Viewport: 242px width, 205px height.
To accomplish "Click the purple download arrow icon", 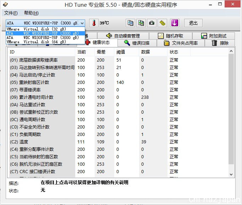I will (175, 23).
